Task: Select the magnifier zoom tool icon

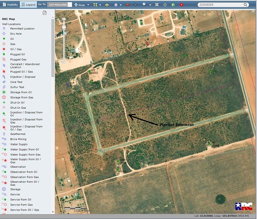Action: [144, 4]
